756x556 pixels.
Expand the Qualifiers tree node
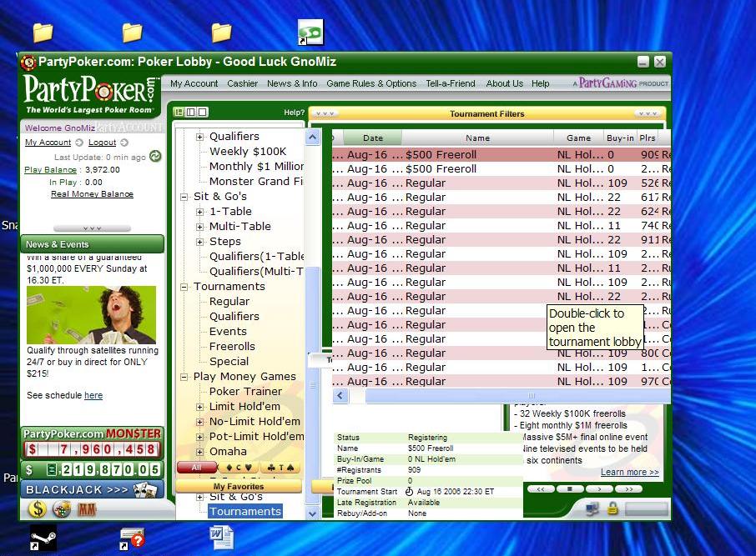click(199, 137)
